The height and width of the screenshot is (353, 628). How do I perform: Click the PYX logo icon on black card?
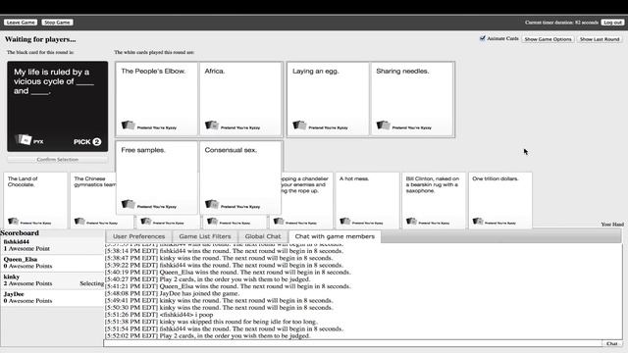coord(24,139)
